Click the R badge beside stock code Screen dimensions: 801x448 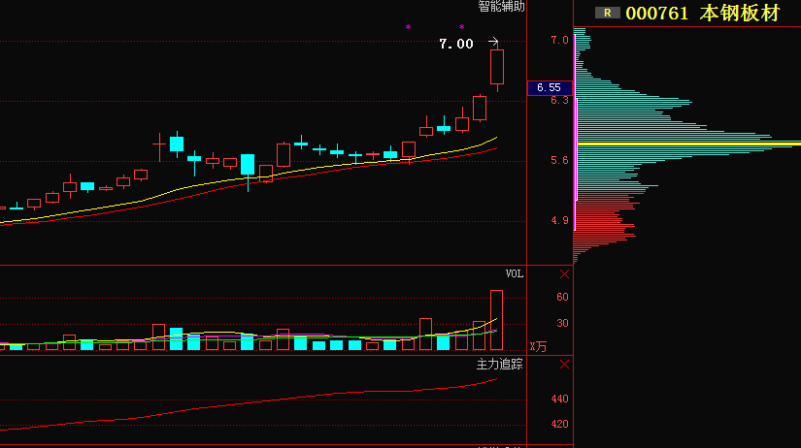[608, 13]
